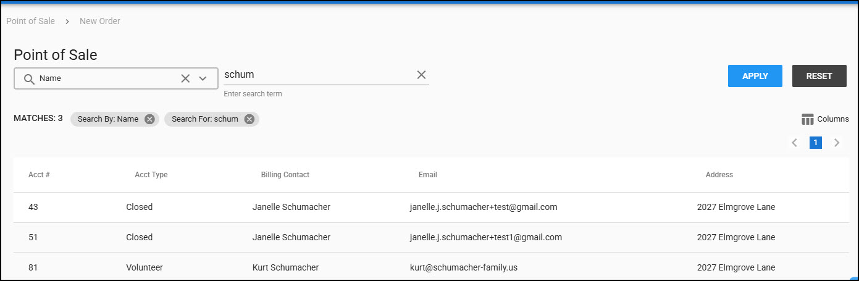Image resolution: width=859 pixels, height=281 pixels.
Task: Click the APPLY button
Action: tap(755, 76)
